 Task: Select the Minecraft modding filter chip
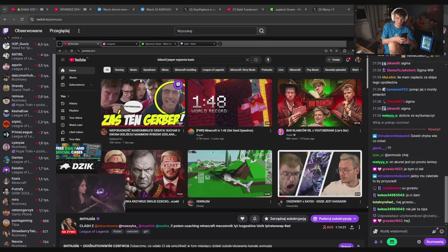(185, 70)
